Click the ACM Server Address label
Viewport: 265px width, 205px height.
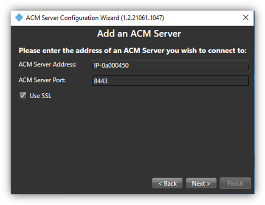(48, 64)
